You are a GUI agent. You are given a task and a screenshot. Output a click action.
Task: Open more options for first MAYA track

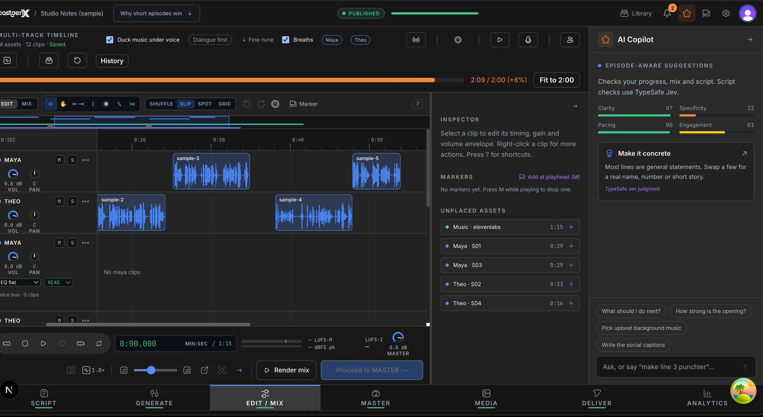(x=86, y=160)
